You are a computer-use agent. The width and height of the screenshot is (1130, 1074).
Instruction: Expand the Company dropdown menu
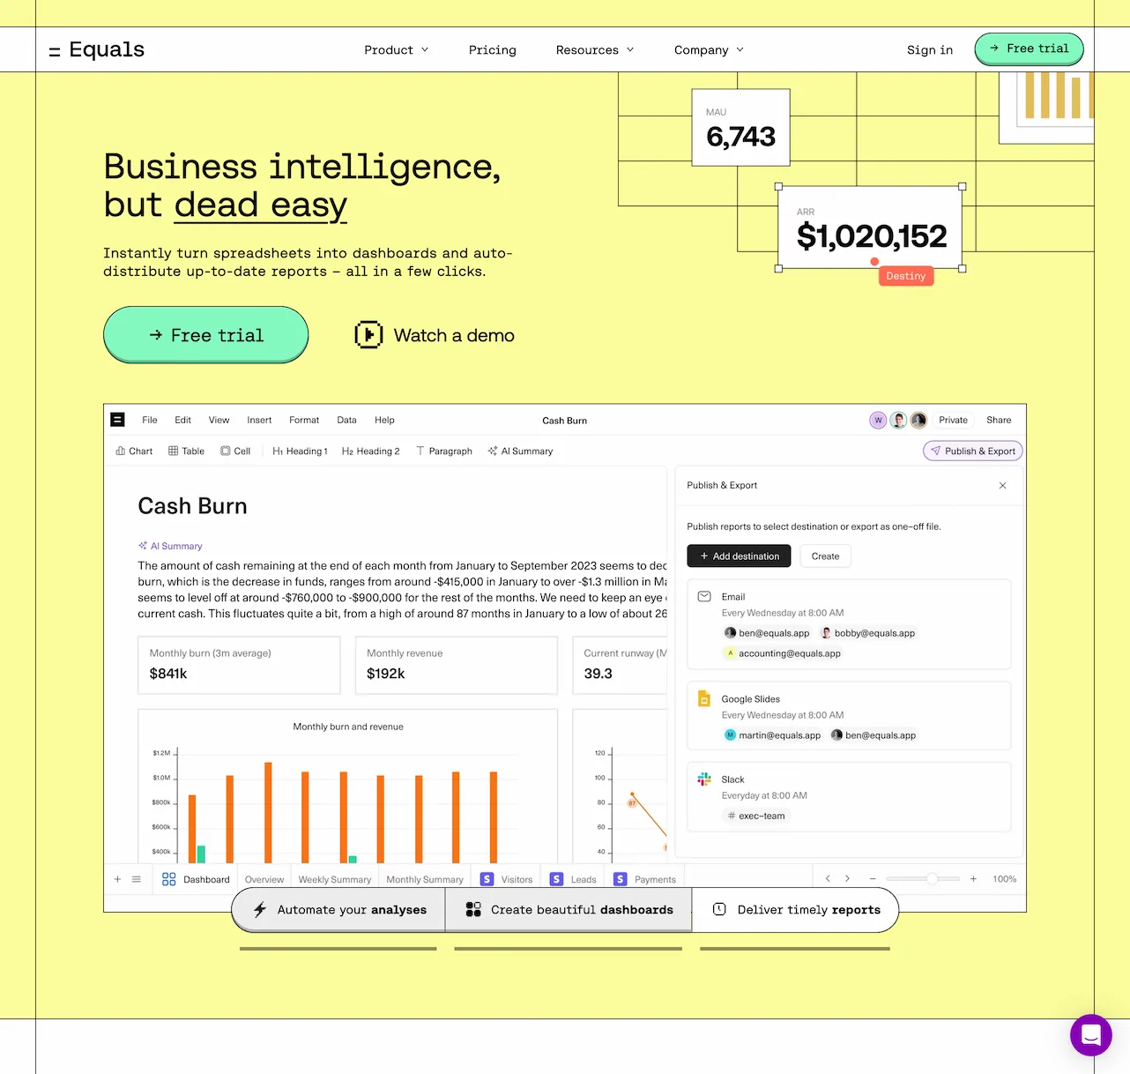[x=709, y=50]
